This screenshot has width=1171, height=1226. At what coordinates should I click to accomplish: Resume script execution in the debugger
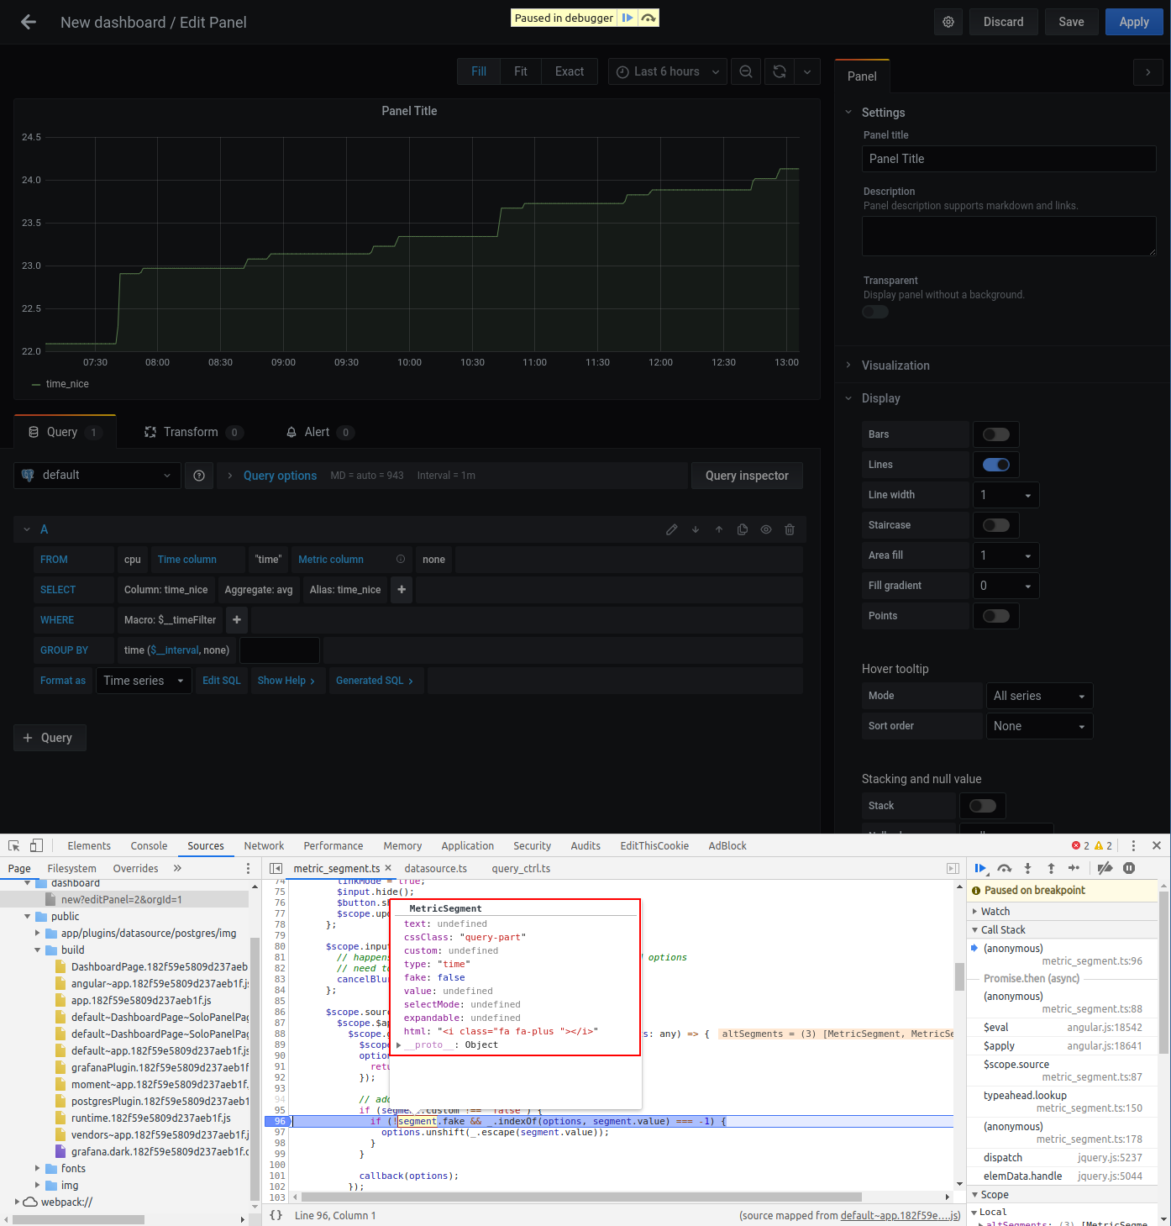click(980, 868)
